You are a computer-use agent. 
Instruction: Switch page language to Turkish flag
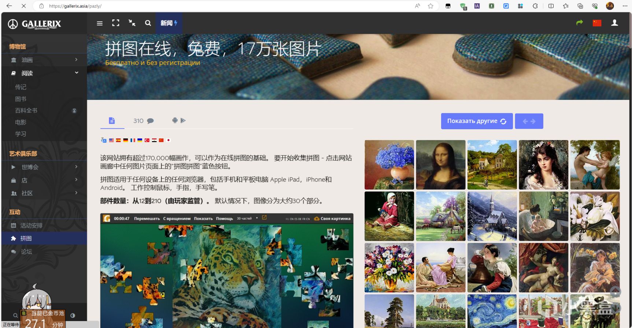coord(147,140)
